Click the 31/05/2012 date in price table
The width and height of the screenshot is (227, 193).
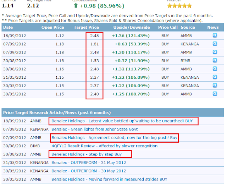pos(15,77)
